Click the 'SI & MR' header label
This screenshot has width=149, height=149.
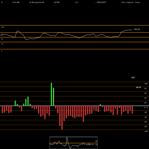pyautogui.click(x=16, y=2)
